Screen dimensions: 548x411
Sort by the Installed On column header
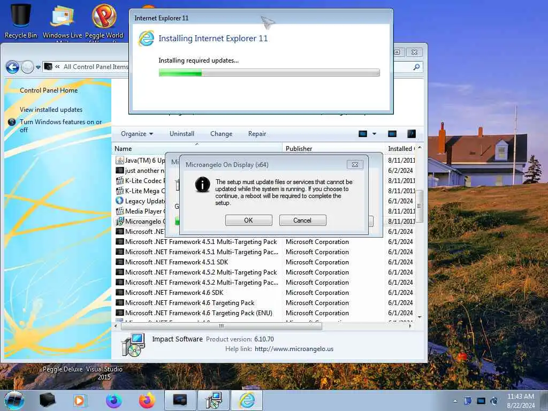click(400, 149)
